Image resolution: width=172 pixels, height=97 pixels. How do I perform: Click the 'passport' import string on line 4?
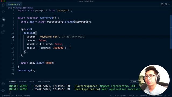63,11
